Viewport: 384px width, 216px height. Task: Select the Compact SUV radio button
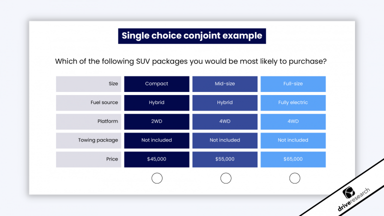(x=156, y=178)
